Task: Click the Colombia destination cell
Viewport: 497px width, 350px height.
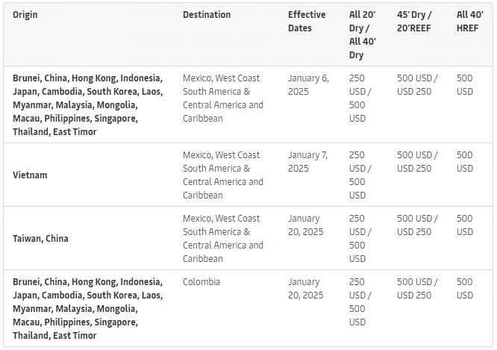Action: point(201,283)
